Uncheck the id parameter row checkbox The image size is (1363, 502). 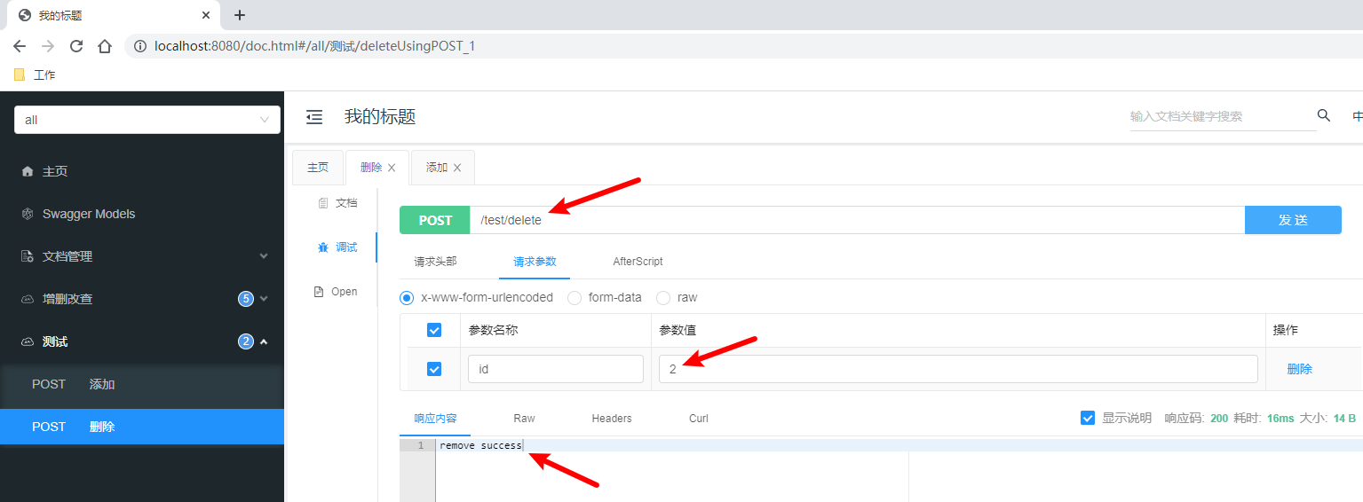434,369
